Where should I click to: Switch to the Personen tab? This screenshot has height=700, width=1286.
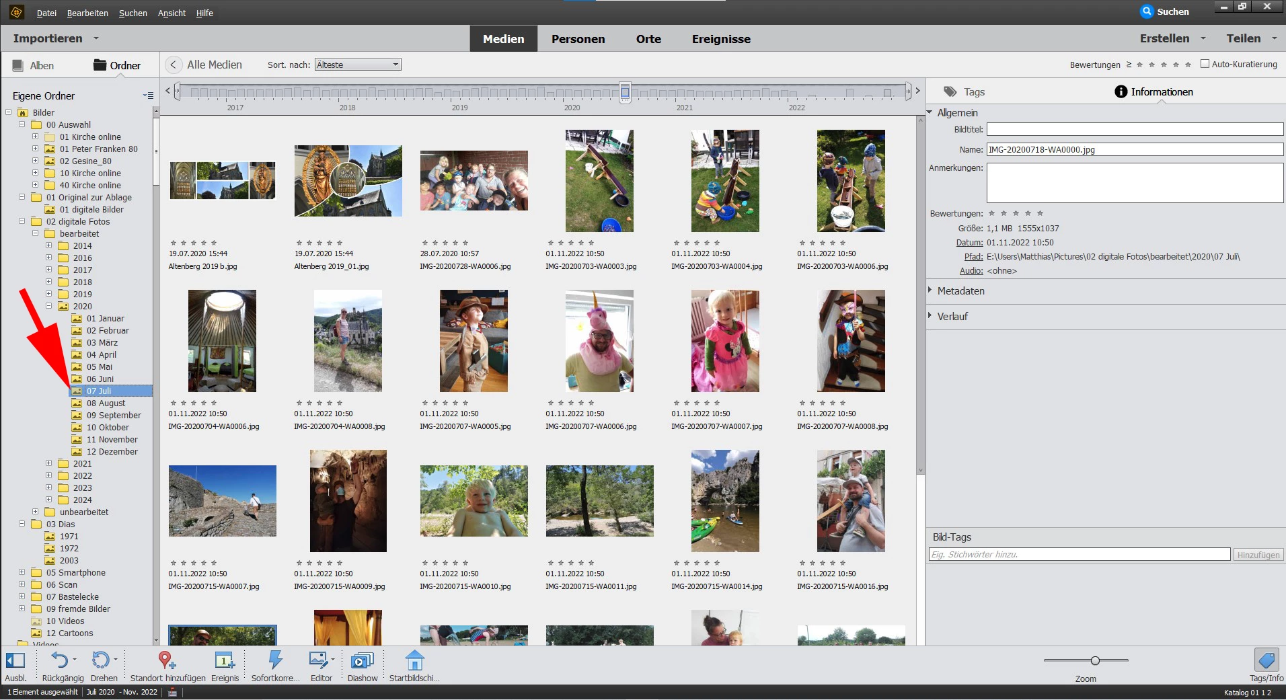[x=578, y=39]
